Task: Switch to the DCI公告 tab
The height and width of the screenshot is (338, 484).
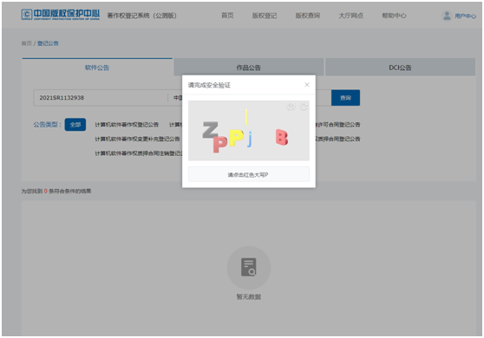Action: click(x=400, y=68)
